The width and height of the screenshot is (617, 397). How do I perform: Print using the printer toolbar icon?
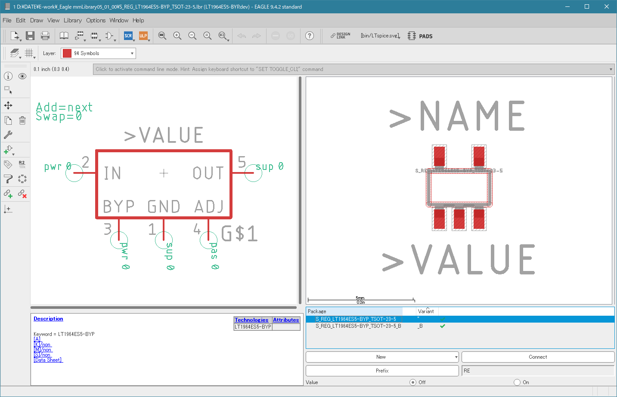click(x=45, y=36)
